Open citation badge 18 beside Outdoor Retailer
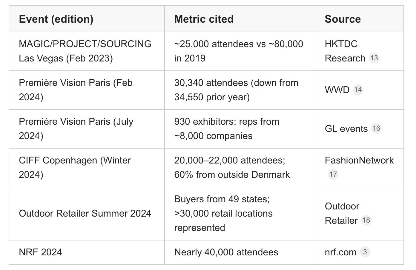The image size is (416, 270). [x=366, y=220]
